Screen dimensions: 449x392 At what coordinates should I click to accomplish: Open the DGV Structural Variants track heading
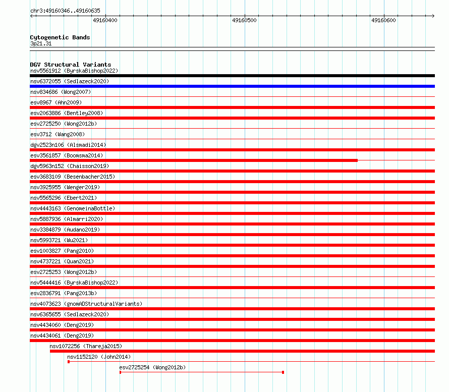[x=71, y=65]
